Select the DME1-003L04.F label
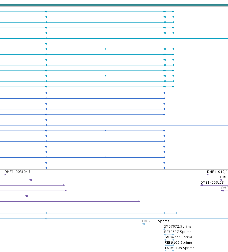Screen dimensions: 228x252 (17, 172)
